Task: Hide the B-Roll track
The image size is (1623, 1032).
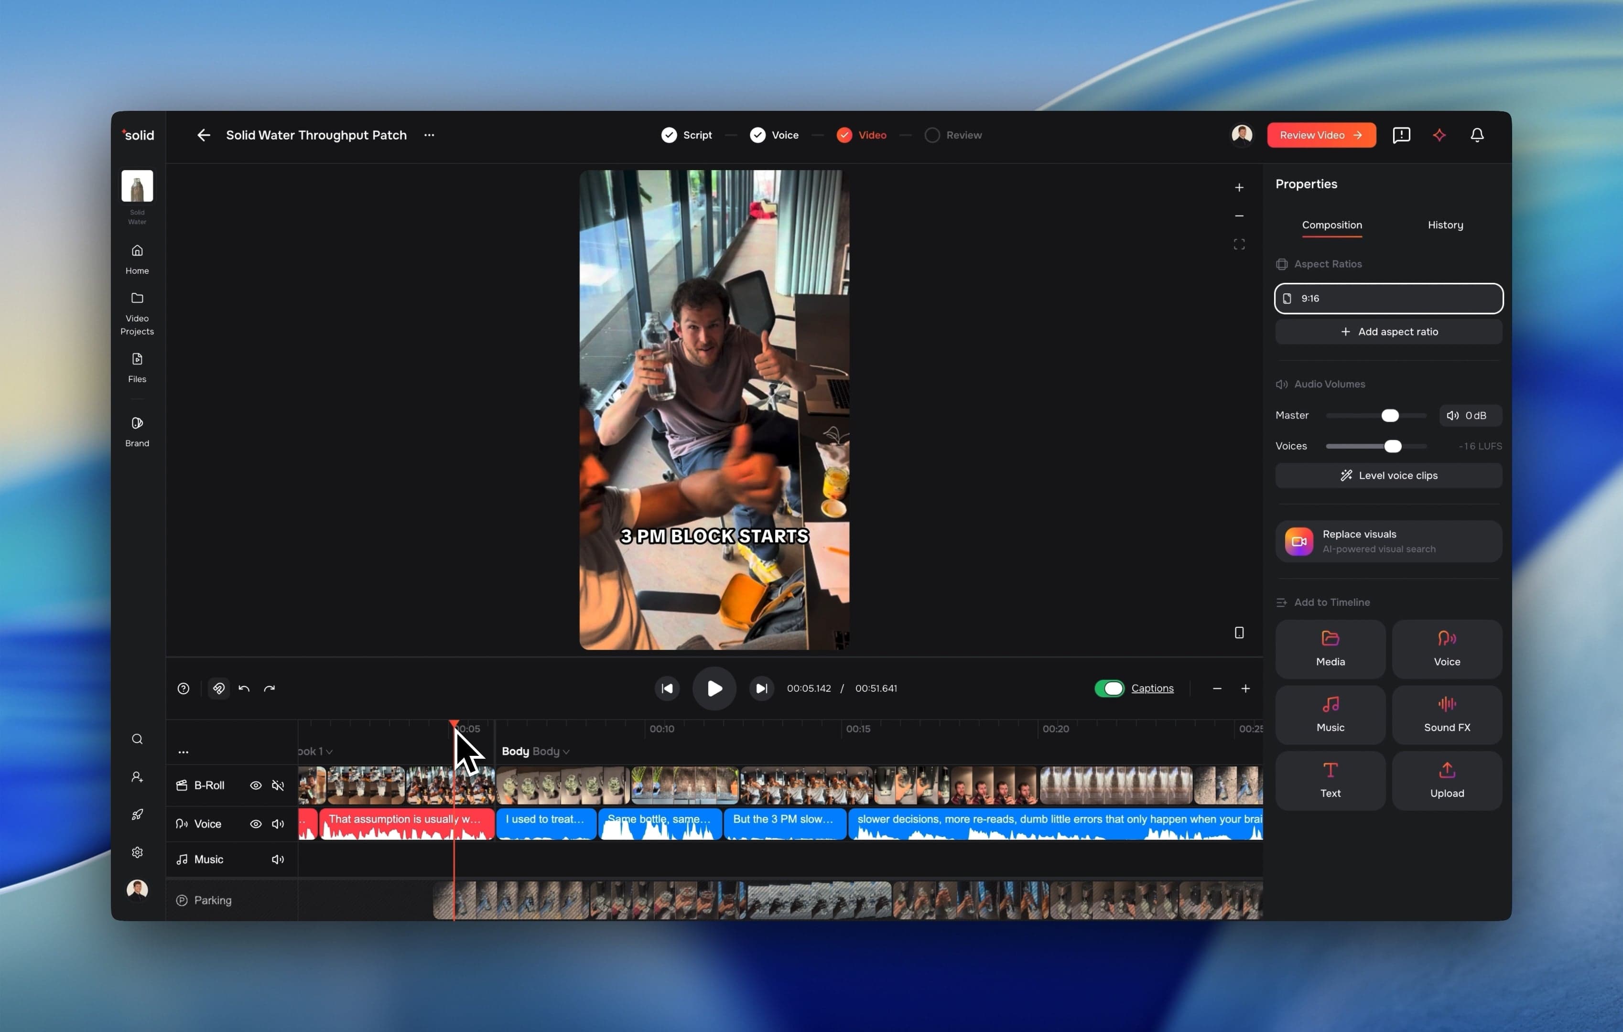Action: click(x=256, y=785)
